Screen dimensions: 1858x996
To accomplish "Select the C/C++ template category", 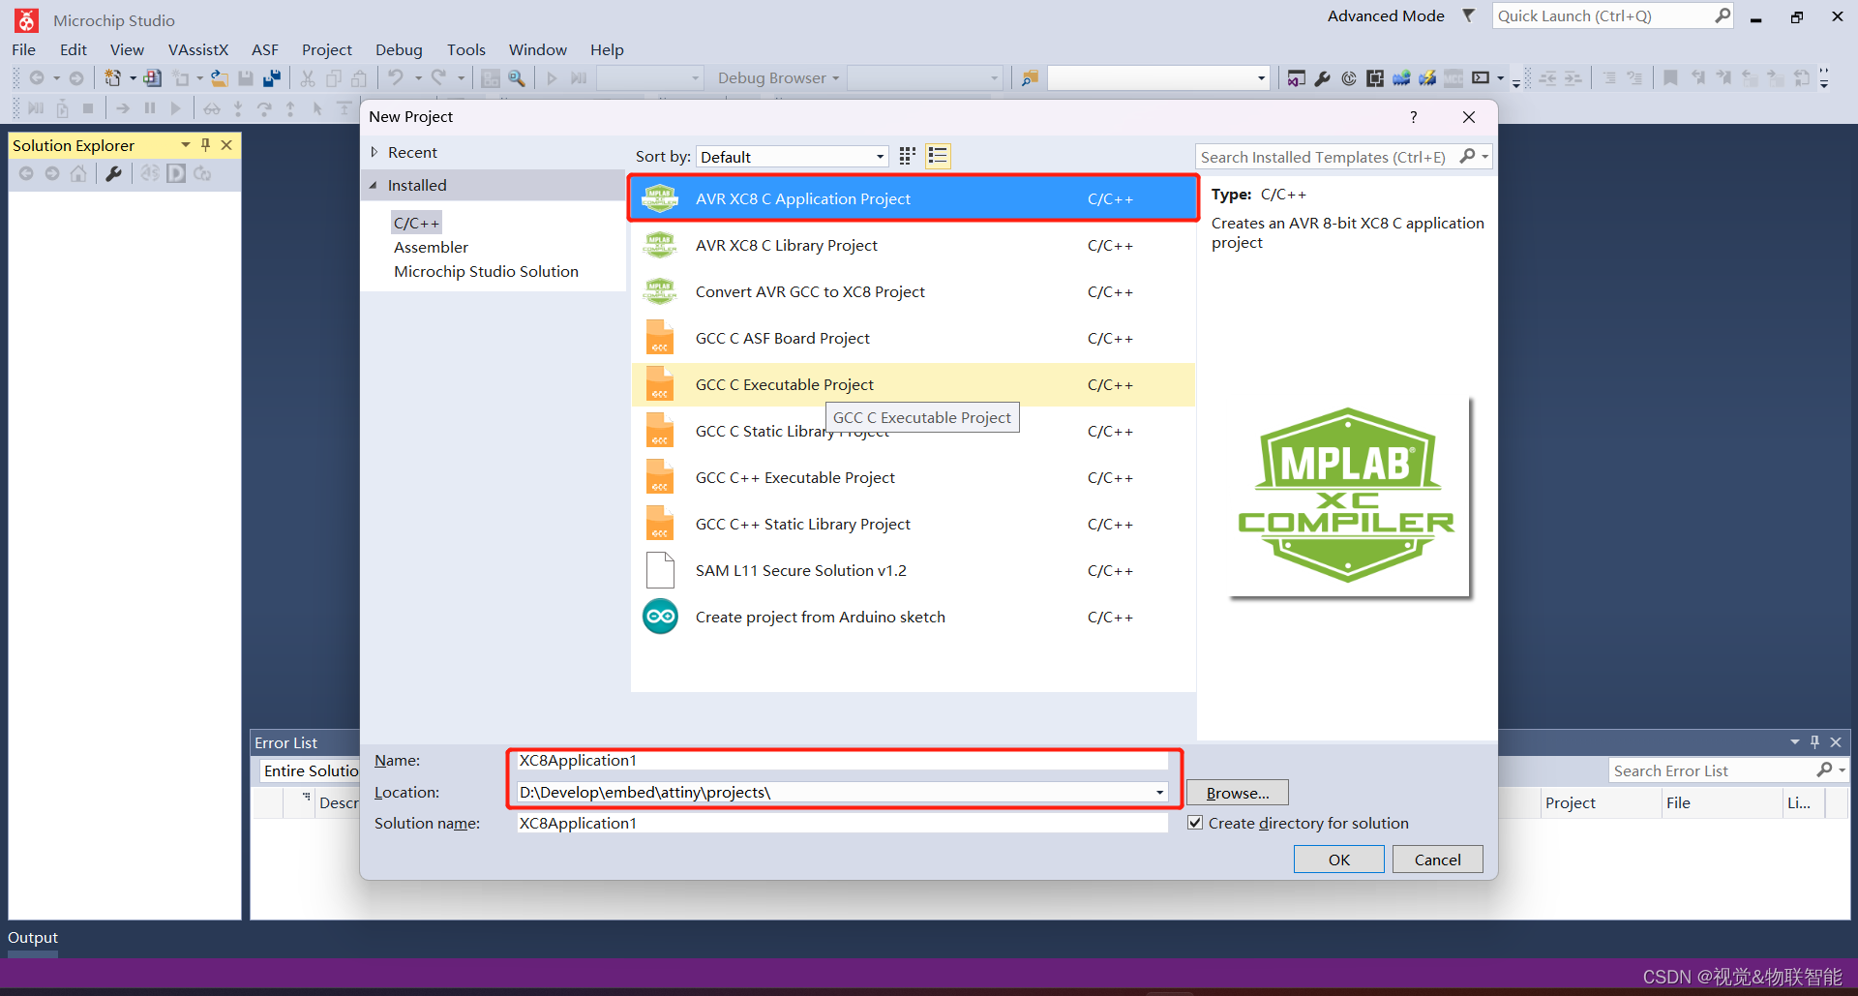I will point(416,223).
